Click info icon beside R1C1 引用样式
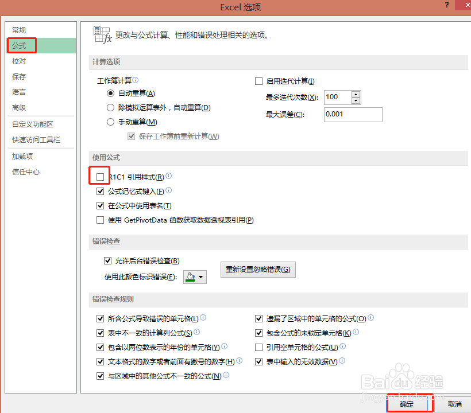471x413 pixels. click(169, 176)
